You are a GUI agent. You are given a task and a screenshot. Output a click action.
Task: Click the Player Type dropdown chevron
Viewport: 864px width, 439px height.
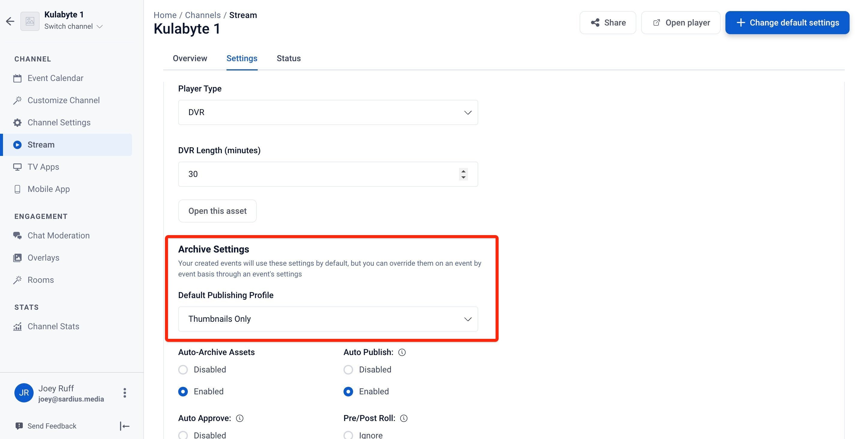(468, 113)
